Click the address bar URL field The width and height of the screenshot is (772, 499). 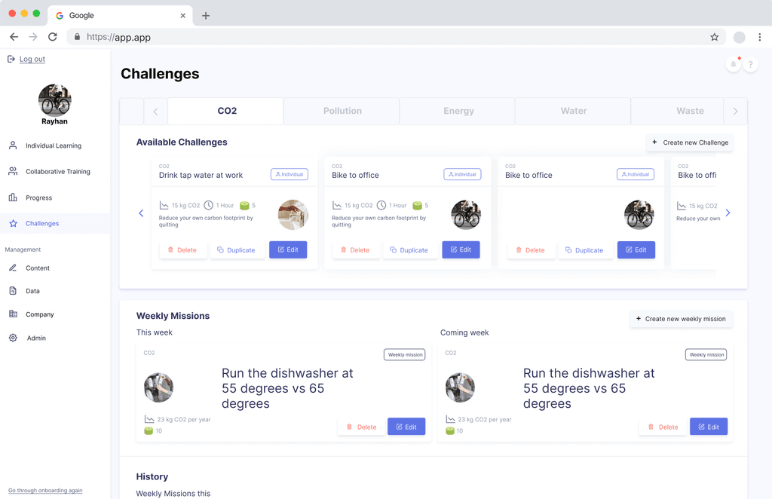pos(397,37)
